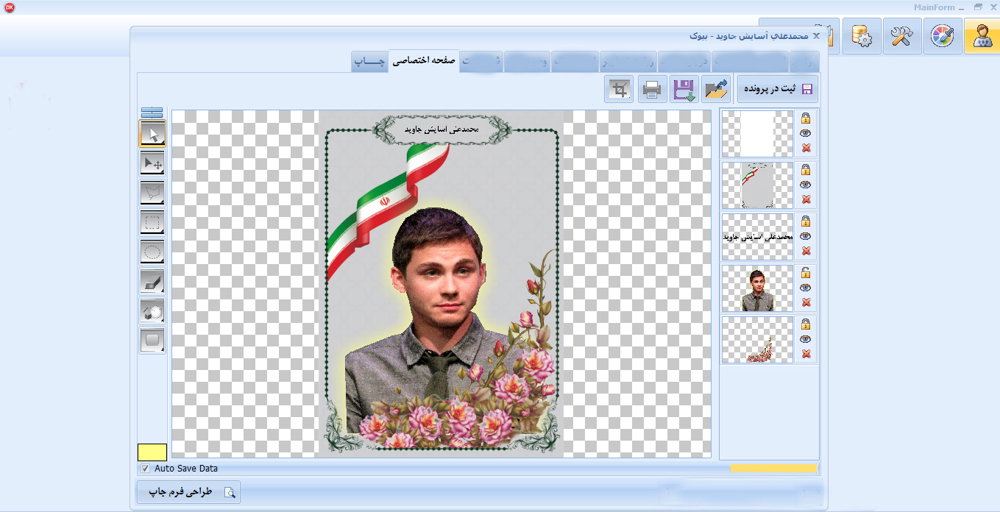Delete the flag frame layer
Viewport: 1000px width, 512px height.
pos(806,199)
